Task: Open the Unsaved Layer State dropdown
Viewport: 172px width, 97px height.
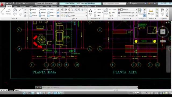Action: 74,13
